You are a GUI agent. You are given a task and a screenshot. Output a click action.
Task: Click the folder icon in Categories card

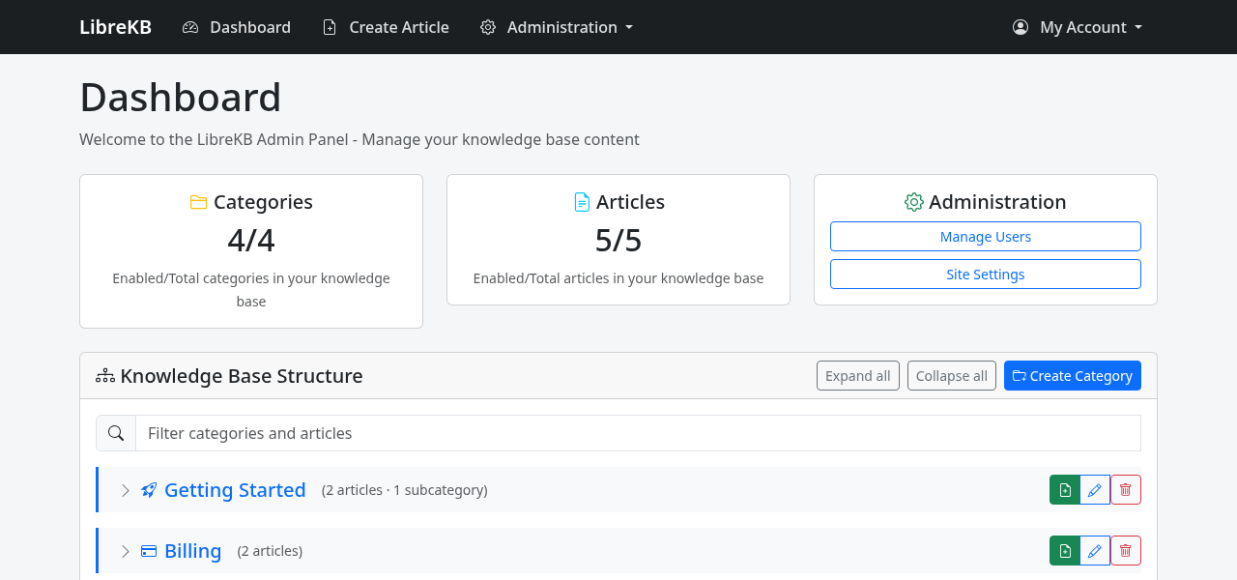pyautogui.click(x=199, y=202)
